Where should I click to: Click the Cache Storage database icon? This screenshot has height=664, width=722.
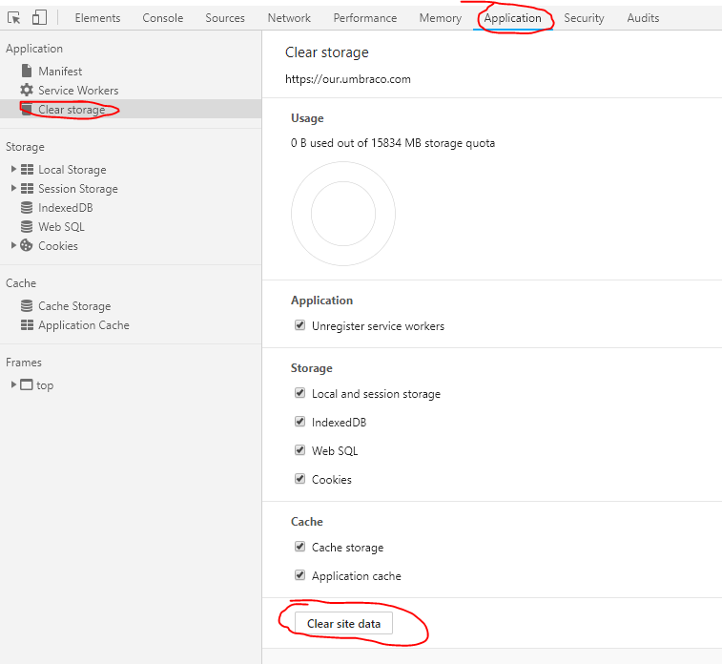coord(27,306)
